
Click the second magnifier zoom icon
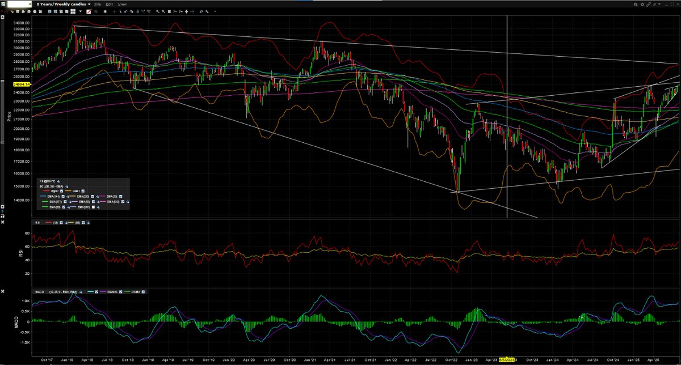(163, 11)
